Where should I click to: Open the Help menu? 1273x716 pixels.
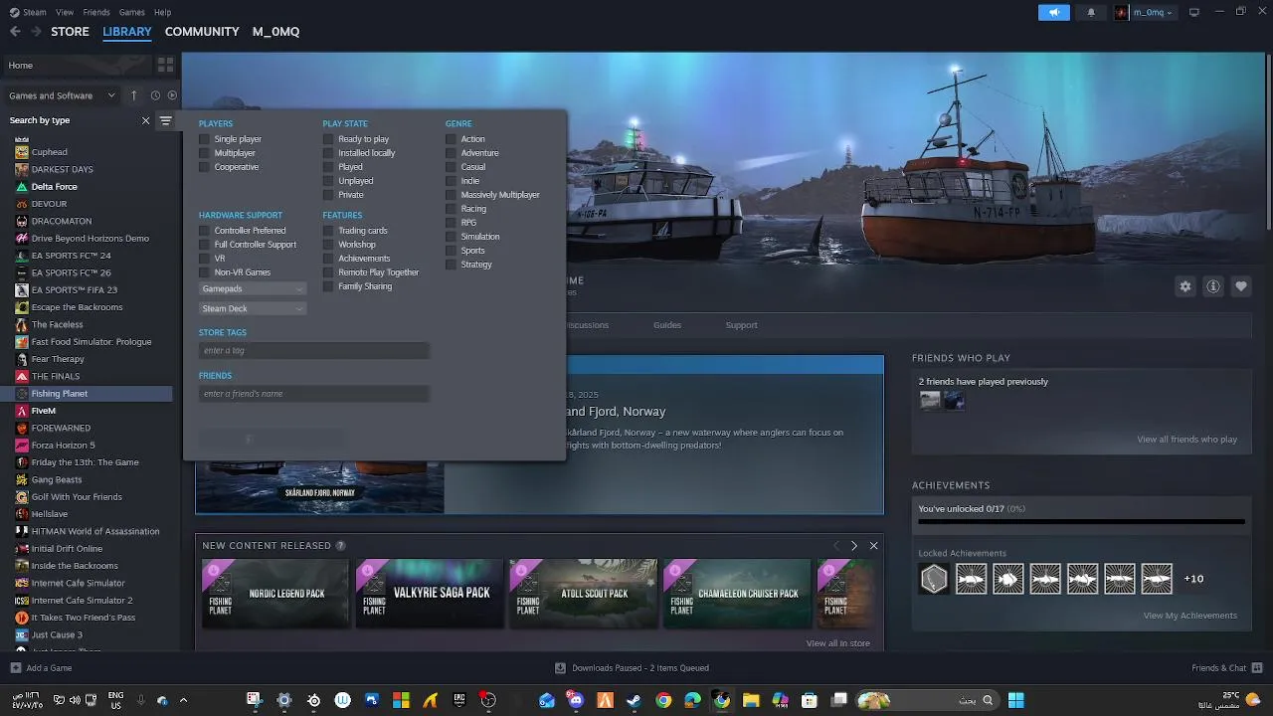(162, 12)
